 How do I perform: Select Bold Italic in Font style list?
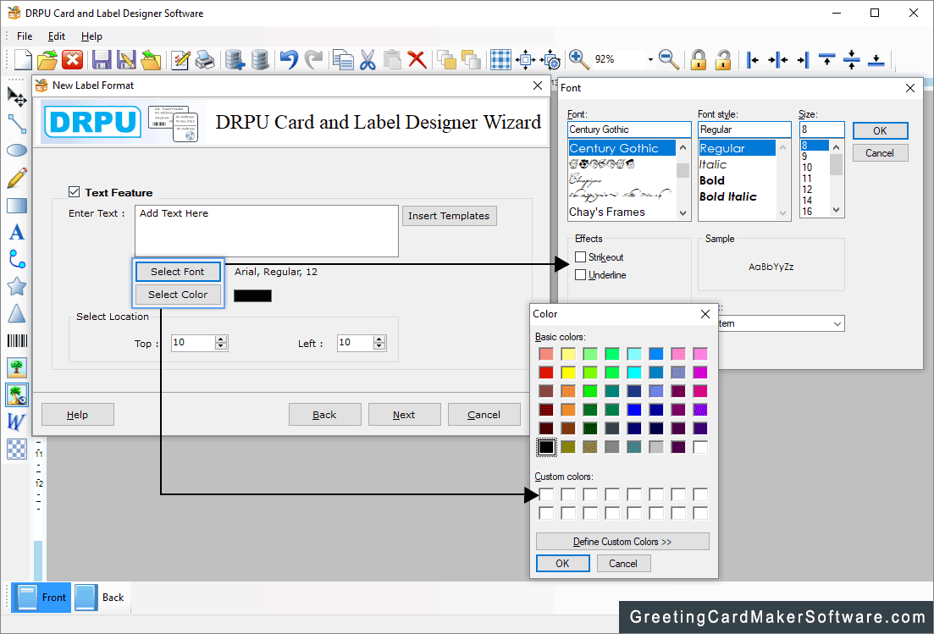click(x=728, y=196)
